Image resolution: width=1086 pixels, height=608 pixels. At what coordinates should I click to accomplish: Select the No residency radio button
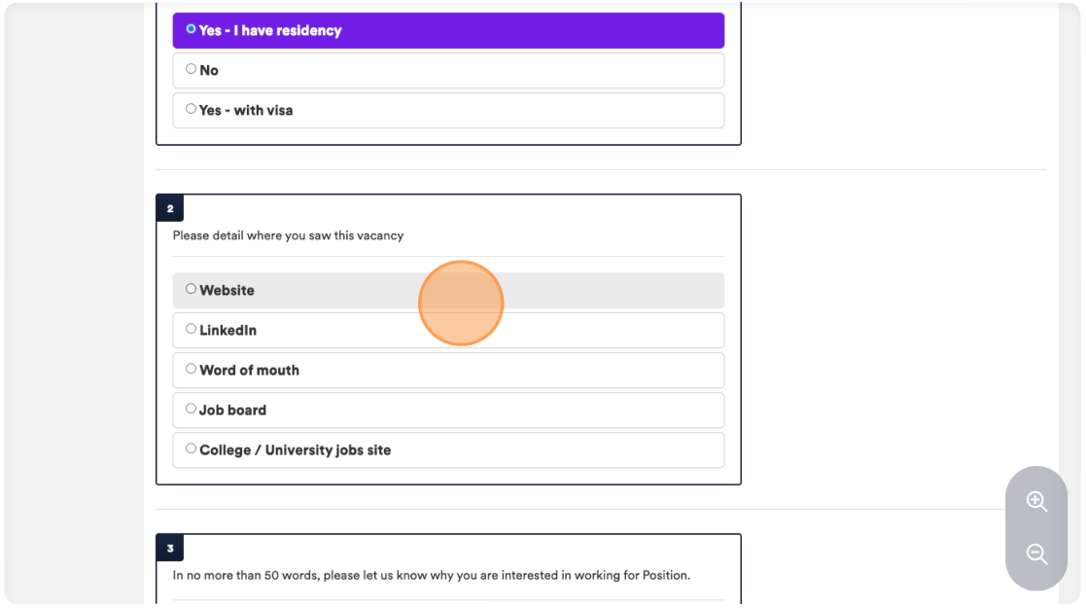pos(191,69)
